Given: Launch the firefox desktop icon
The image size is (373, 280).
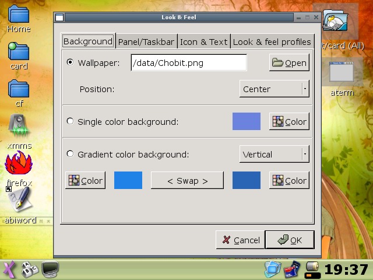Looking at the screenshot, I should pos(19,164).
